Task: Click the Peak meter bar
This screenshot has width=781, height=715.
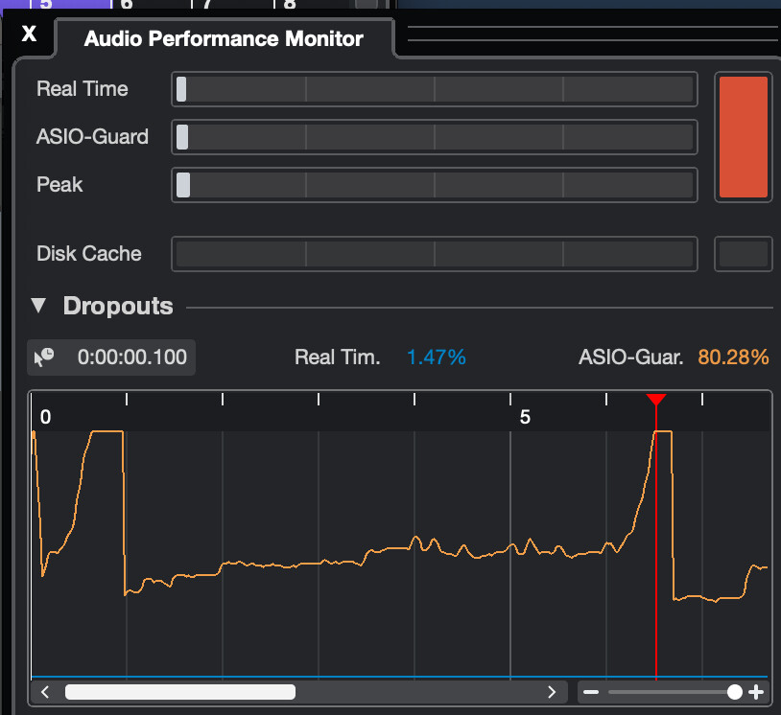Action: [x=435, y=185]
